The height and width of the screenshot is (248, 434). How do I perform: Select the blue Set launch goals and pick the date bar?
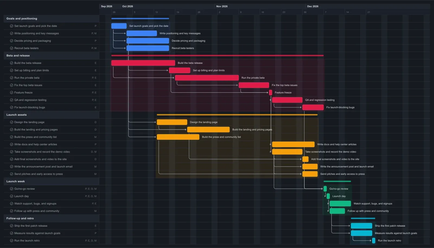[119, 26]
